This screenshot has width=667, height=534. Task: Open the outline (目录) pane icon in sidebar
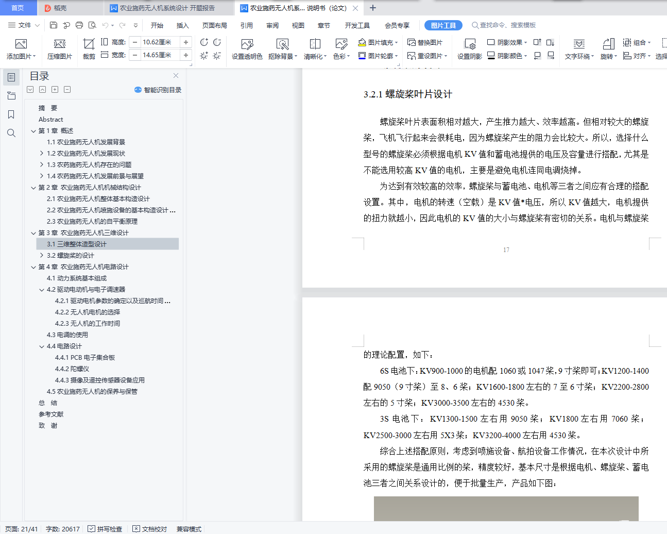pos(11,77)
